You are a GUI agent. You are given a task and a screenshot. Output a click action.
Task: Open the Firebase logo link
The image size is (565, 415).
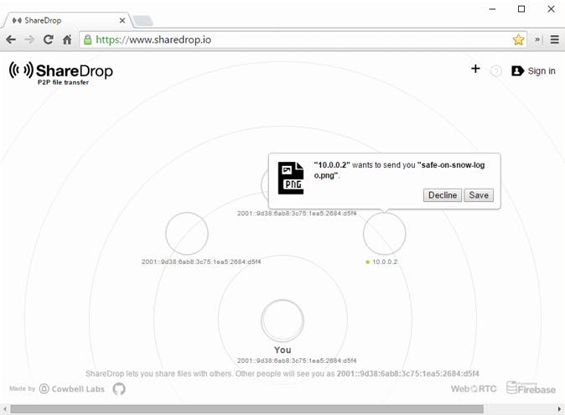531,388
